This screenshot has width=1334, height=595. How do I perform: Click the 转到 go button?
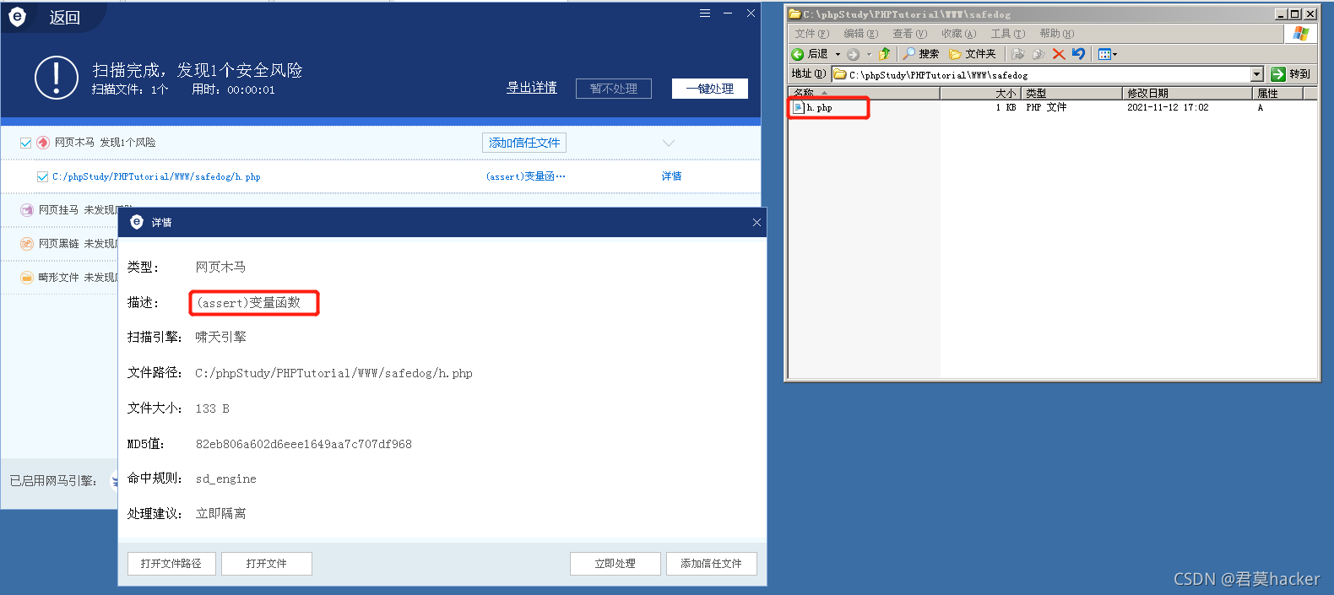(x=1291, y=74)
